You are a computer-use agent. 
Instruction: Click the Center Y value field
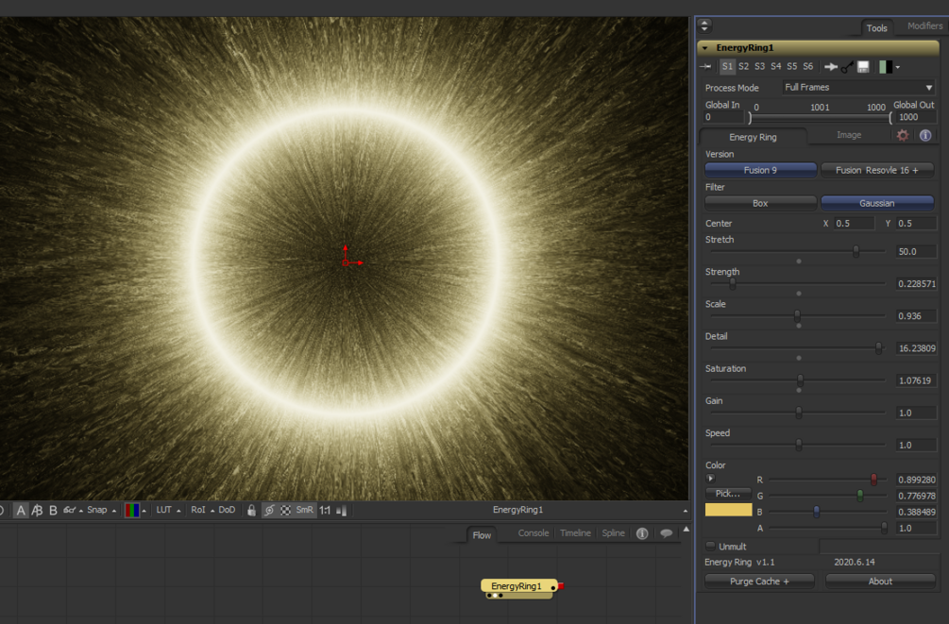coord(916,224)
